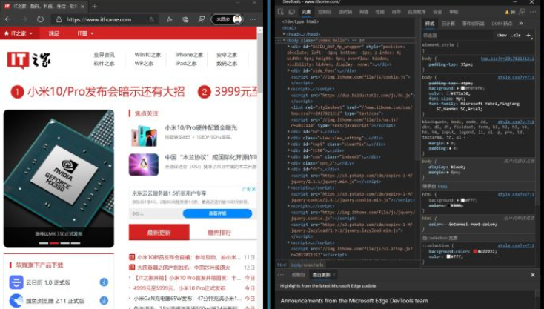Click the NVIDIA GeForce MX350 carousel image
The image size is (544, 309).
(59, 179)
